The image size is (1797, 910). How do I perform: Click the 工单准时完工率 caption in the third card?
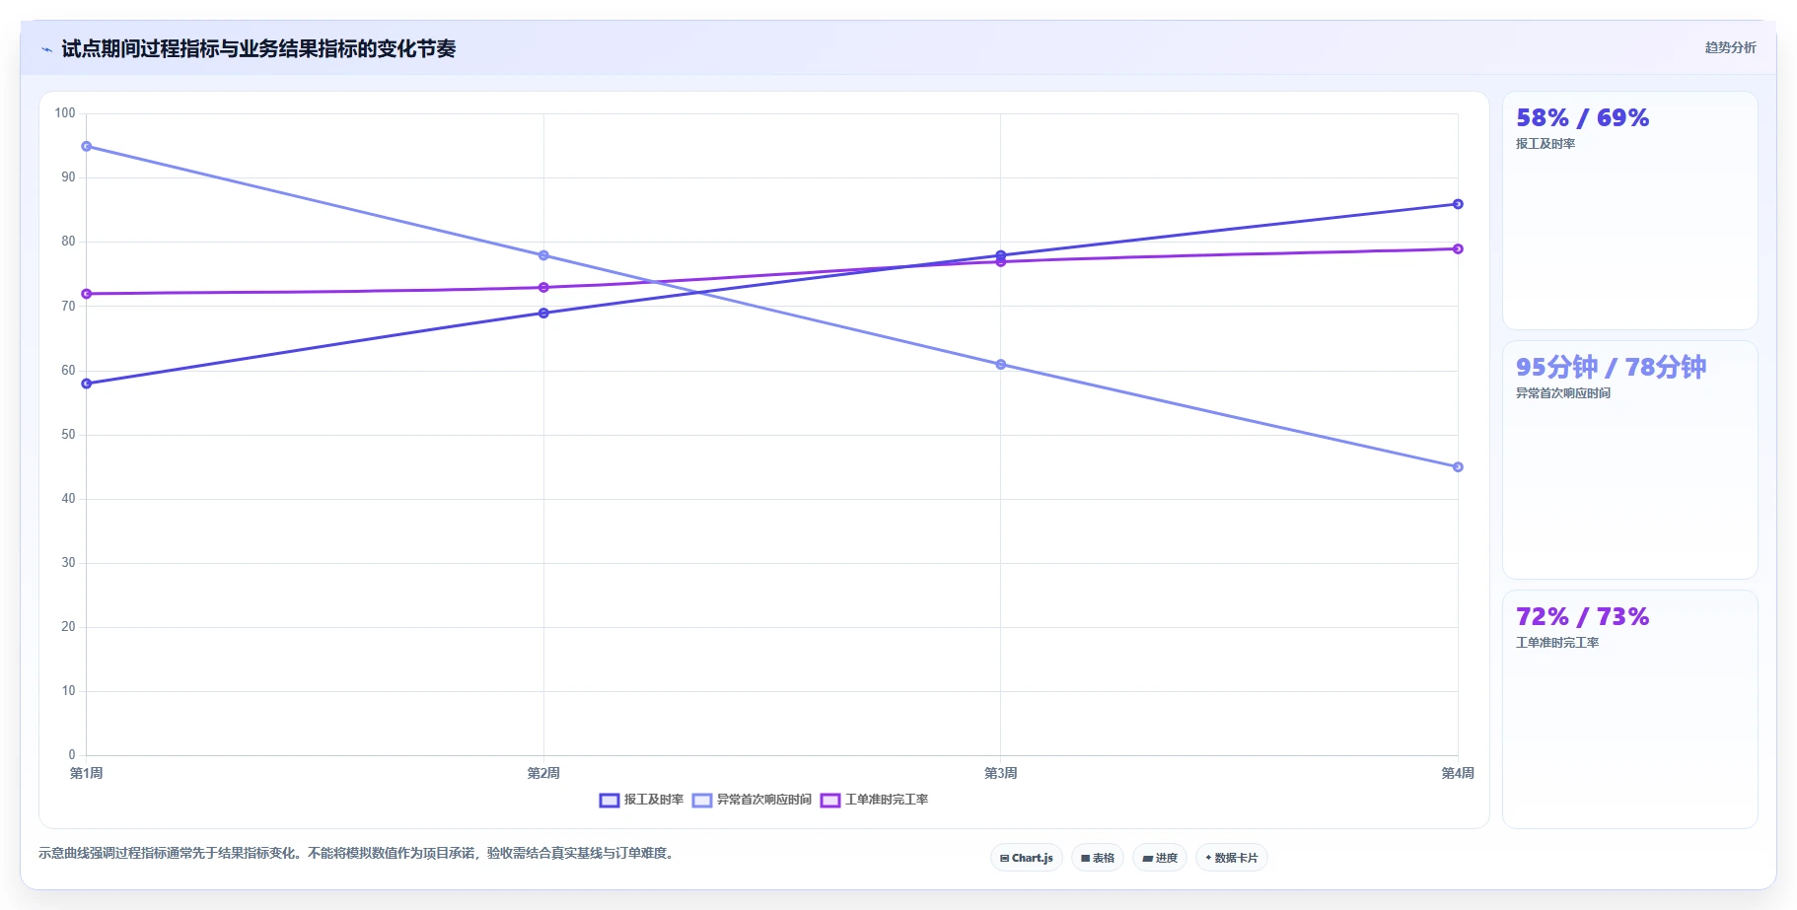[x=1557, y=643]
